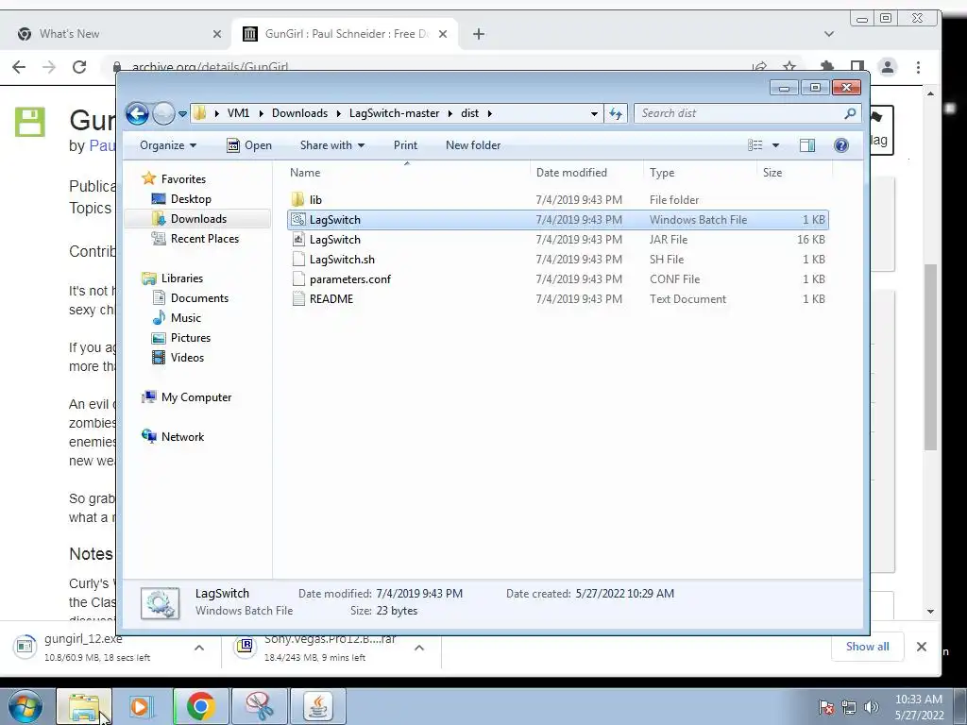Create a New folder
This screenshot has height=725, width=967.
point(473,145)
